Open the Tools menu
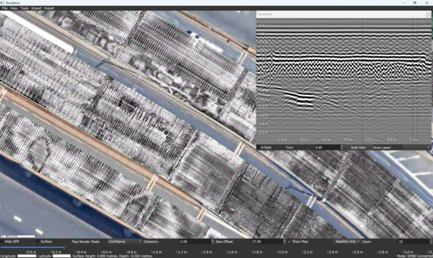The width and height of the screenshot is (433, 258). (24, 8)
